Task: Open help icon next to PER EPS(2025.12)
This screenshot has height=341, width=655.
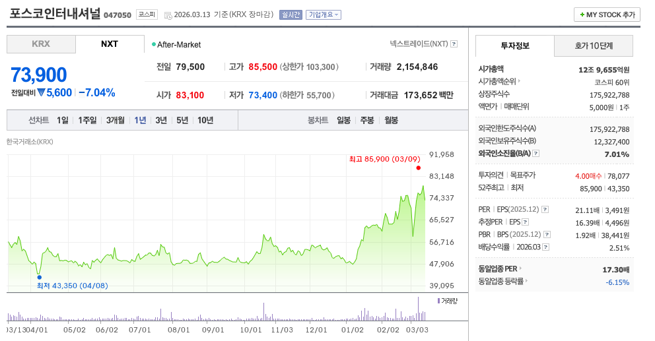Action: (x=545, y=210)
